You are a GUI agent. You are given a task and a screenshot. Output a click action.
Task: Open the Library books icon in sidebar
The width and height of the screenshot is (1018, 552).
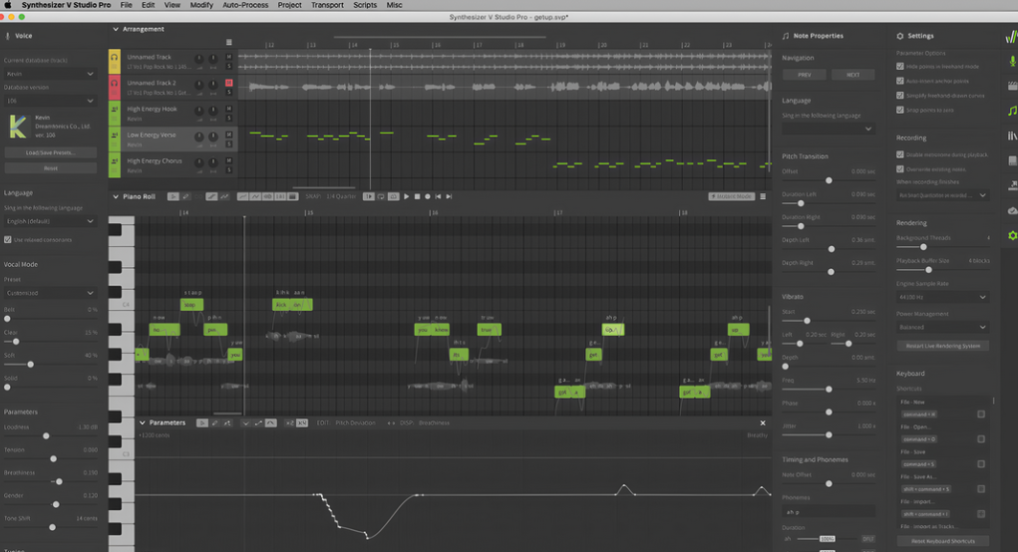coord(1012,136)
